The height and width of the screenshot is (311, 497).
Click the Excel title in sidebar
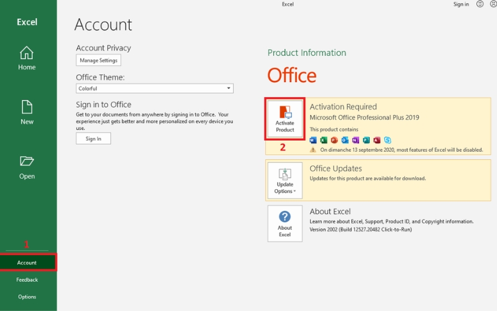(x=27, y=22)
